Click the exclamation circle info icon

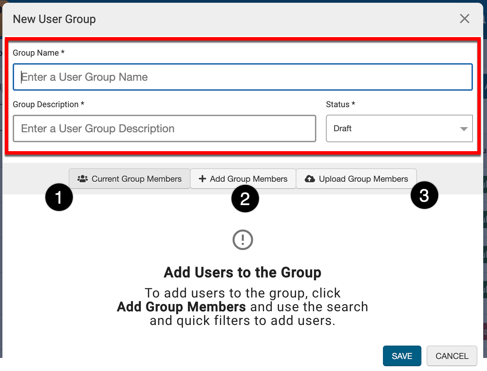click(x=242, y=240)
